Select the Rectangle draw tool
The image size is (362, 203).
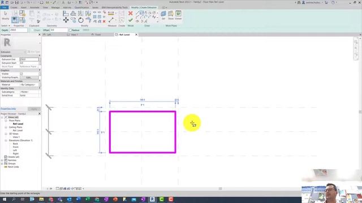[141, 13]
